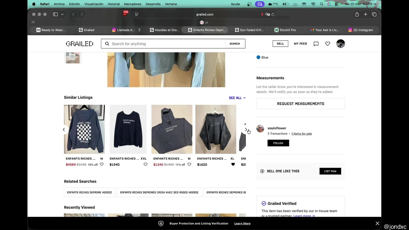Open the Apple menu
The image size is (409, 230).
(34, 4)
